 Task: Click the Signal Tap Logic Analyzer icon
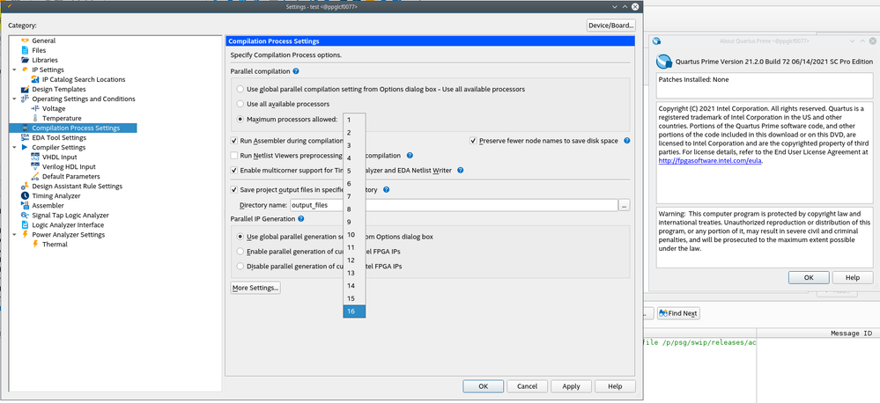coord(25,216)
